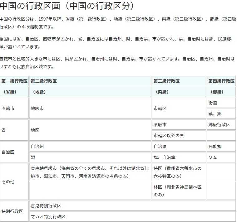237x222 pixels.
Task: Click the 自治県 cell
Action: [x=179, y=147]
